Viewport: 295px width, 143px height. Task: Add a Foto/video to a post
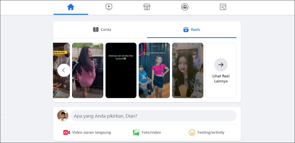click(x=151, y=132)
